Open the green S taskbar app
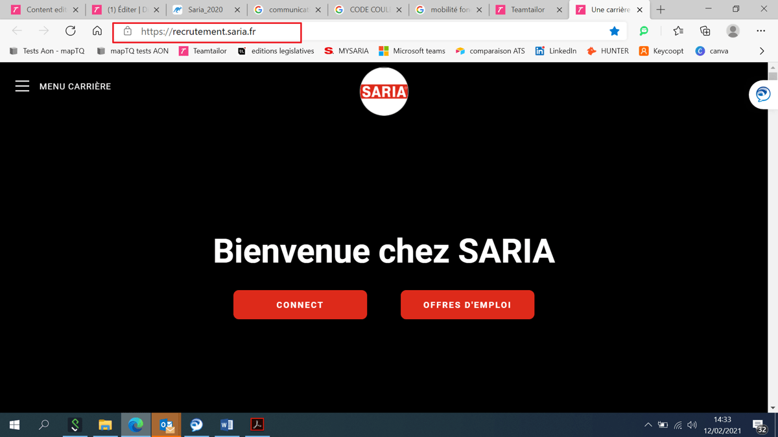 click(x=75, y=425)
